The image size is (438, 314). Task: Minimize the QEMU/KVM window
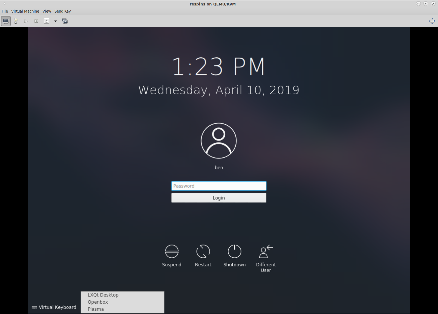pyautogui.click(x=418, y=4)
